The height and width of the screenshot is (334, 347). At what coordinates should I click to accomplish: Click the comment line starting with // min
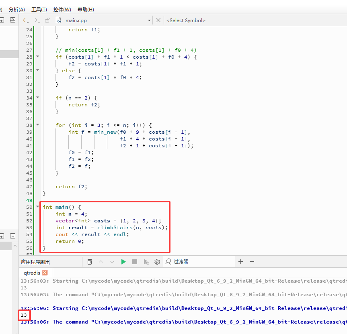tap(126, 50)
